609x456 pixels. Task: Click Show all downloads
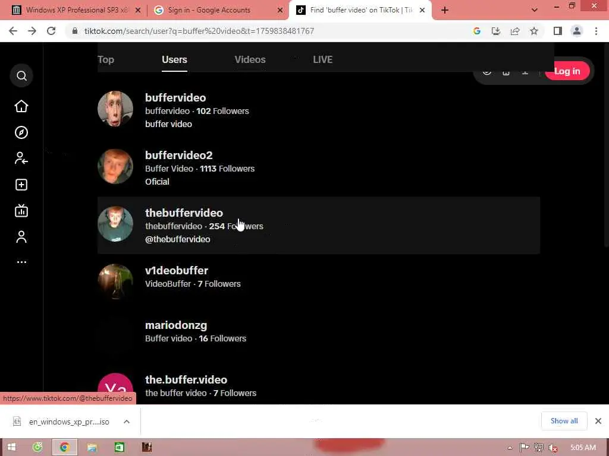click(564, 421)
